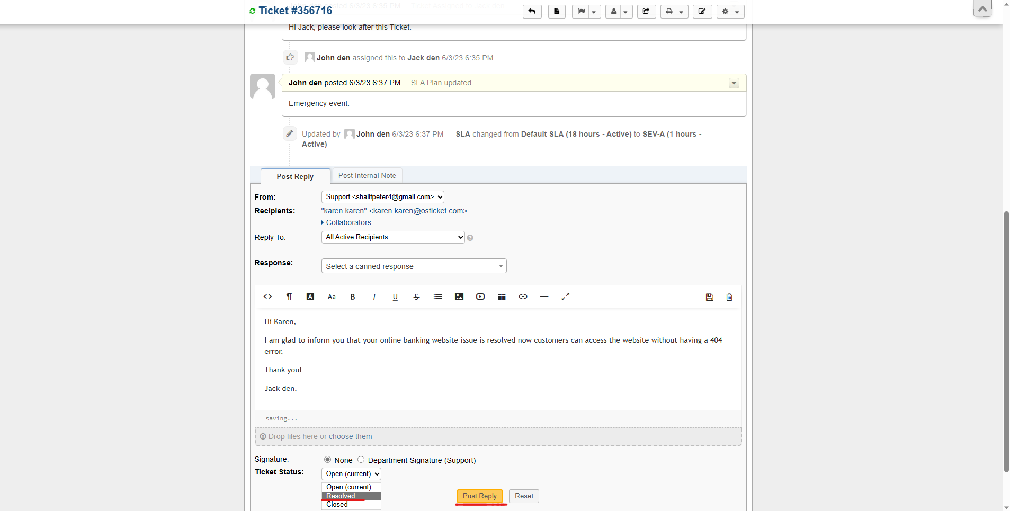The height and width of the screenshot is (511, 1010).
Task: Open the canned response selector
Action: click(414, 266)
